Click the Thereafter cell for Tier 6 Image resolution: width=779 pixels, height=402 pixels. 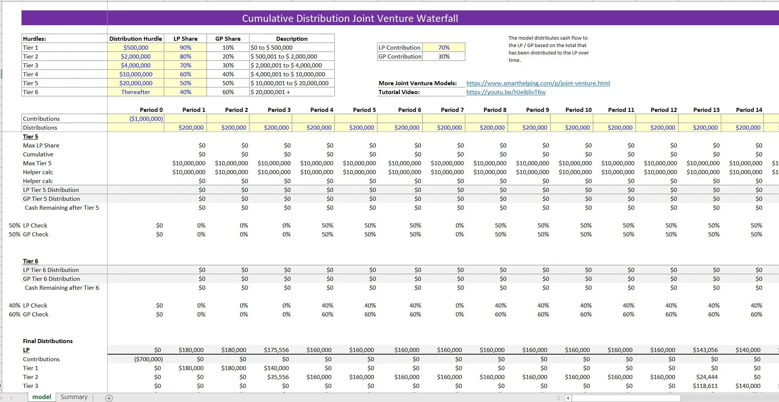click(135, 92)
